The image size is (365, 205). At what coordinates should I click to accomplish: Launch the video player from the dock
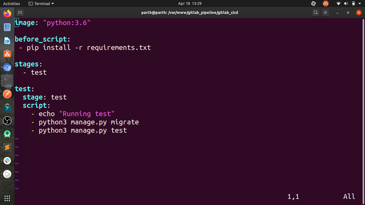pos(7,174)
